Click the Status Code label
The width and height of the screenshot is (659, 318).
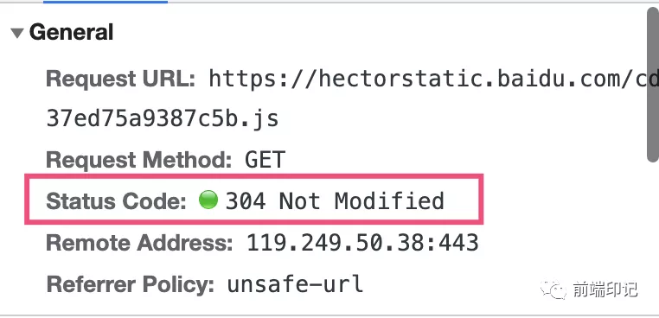(117, 200)
